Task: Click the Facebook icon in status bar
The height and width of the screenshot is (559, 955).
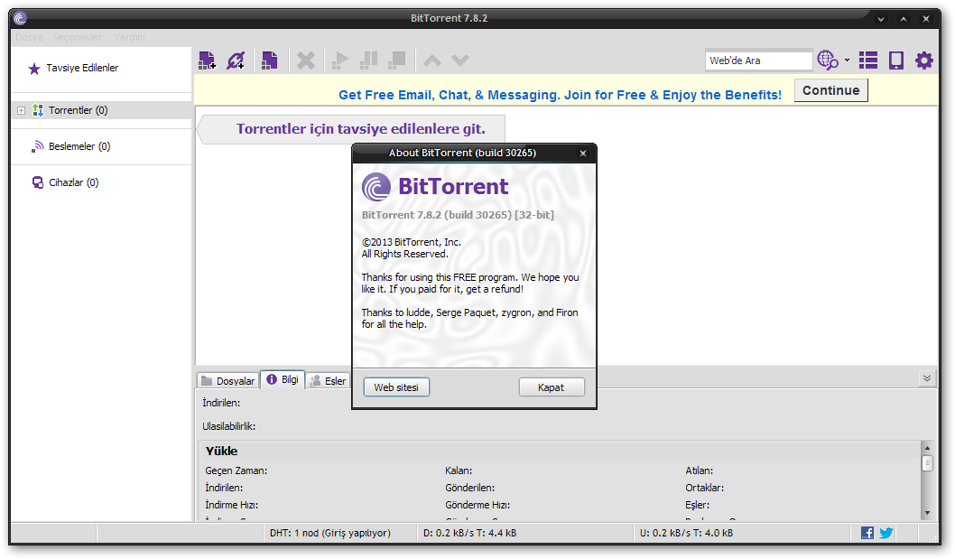Action: point(867,533)
